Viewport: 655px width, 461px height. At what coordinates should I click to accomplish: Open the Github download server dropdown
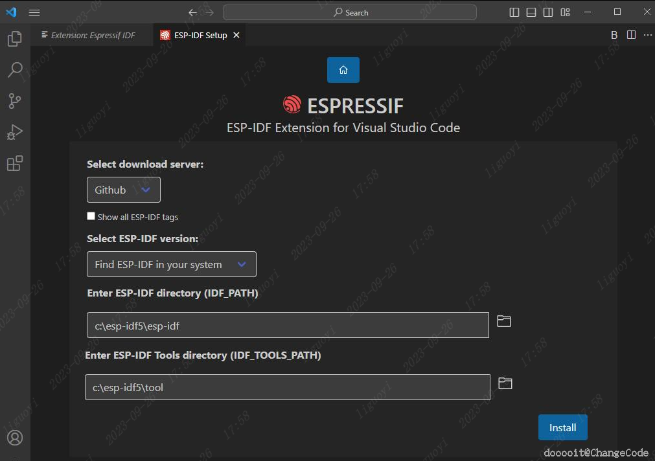pos(124,190)
